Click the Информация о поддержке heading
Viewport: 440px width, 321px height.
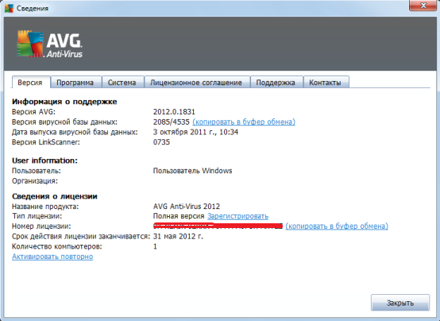tap(64, 102)
